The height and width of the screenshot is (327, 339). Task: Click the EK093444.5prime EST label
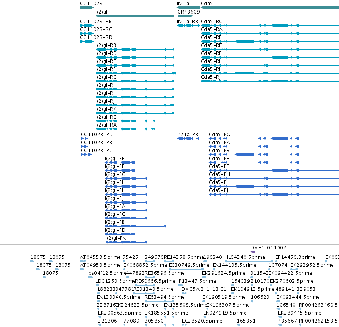pyautogui.click(x=298, y=297)
